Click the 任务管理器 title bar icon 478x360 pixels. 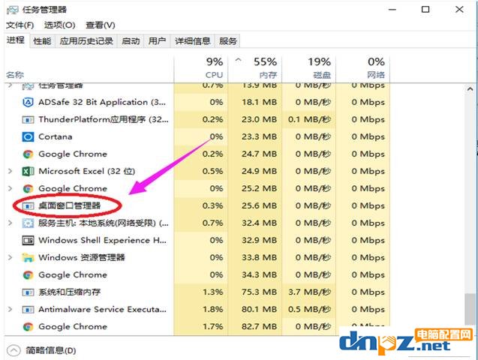13,10
